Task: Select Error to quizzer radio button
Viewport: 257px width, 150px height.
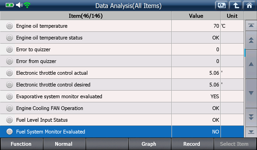Action: coord(10,49)
